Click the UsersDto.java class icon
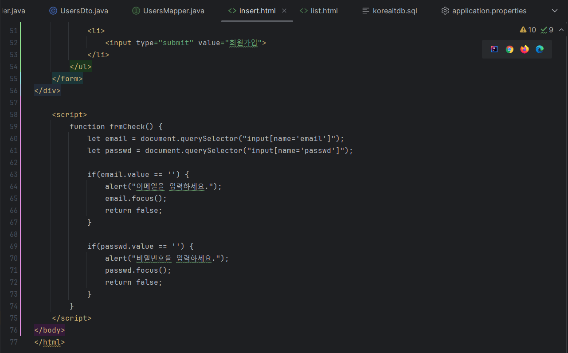Screen dimensions: 568x353 tap(53, 11)
